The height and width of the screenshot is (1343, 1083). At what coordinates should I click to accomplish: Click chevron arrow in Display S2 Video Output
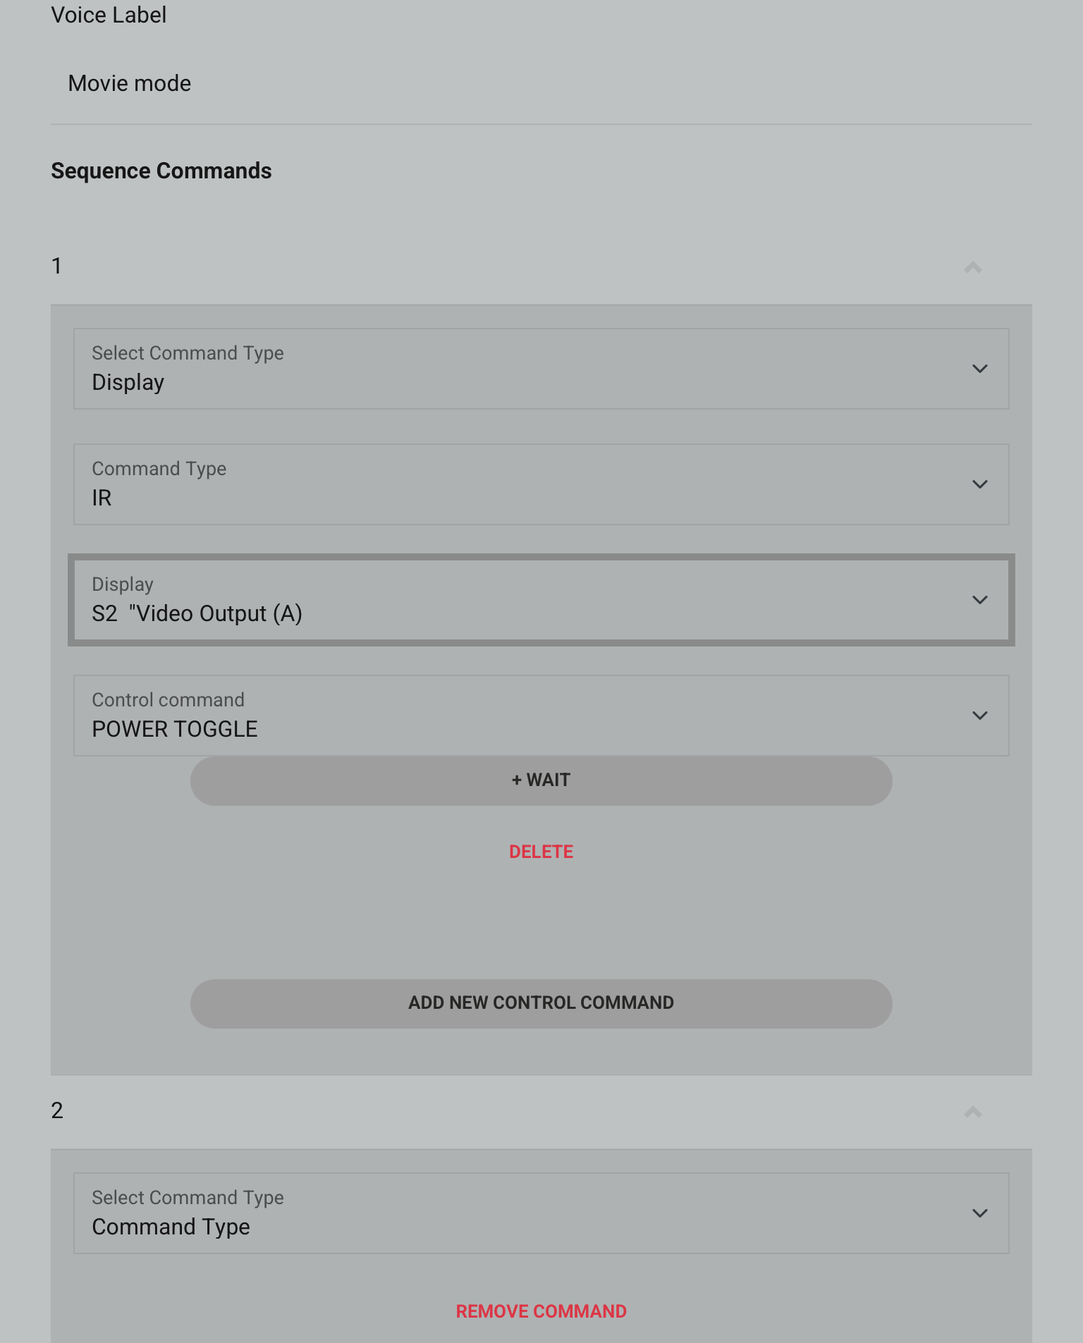click(x=980, y=600)
